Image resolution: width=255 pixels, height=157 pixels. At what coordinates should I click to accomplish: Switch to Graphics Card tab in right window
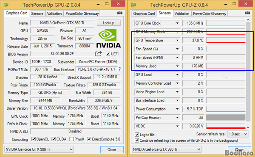click(144, 14)
